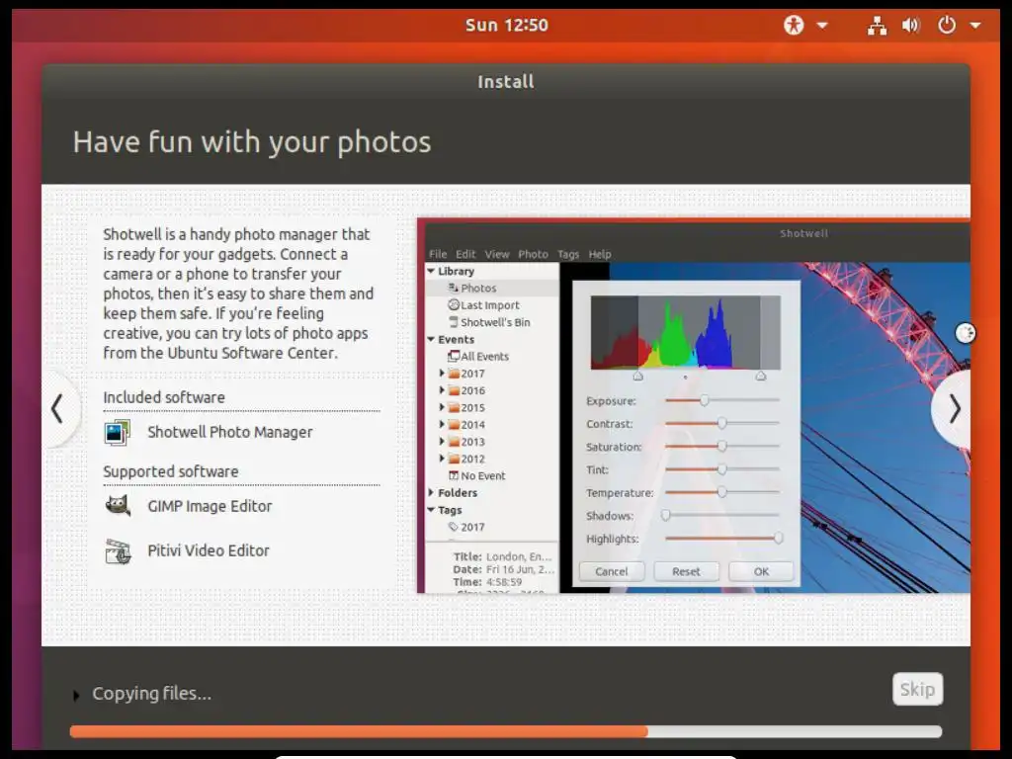Click the orange installation progress bar

tap(505, 731)
